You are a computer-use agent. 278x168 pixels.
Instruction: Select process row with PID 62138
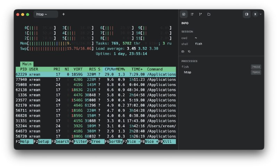(x=96, y=90)
